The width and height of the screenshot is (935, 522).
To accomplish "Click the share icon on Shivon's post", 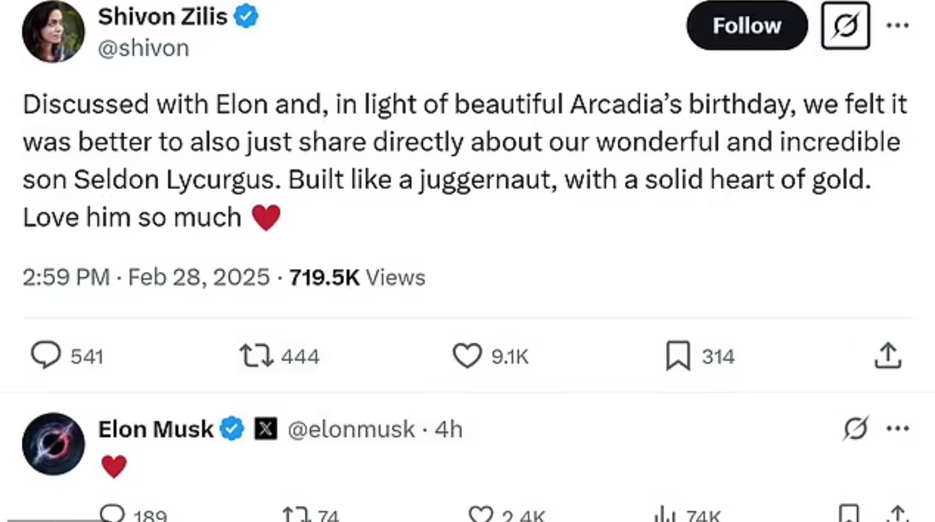I will click(x=888, y=356).
